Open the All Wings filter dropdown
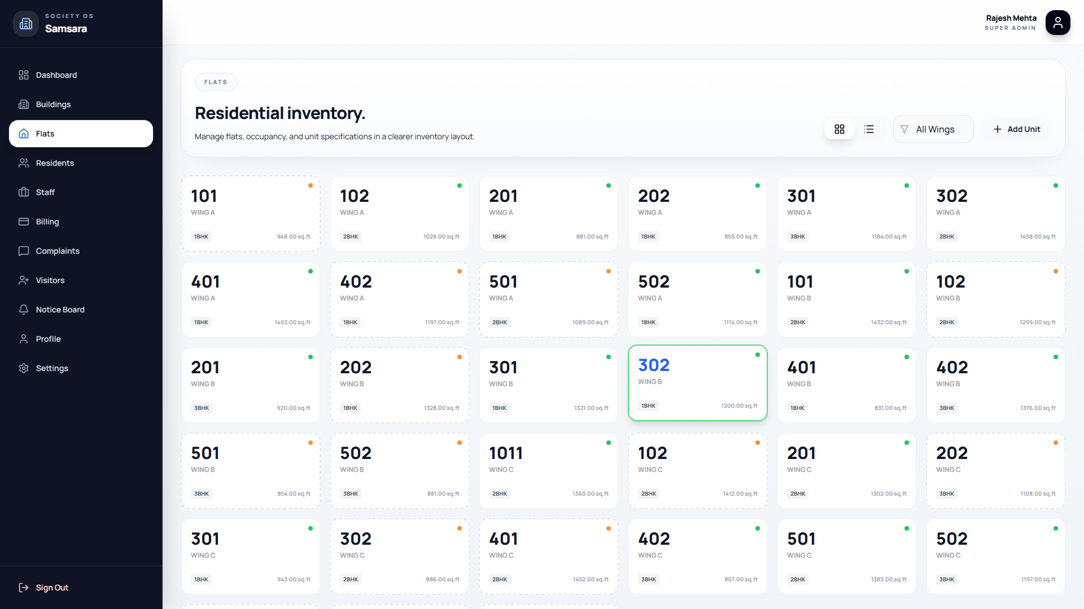 click(x=933, y=129)
